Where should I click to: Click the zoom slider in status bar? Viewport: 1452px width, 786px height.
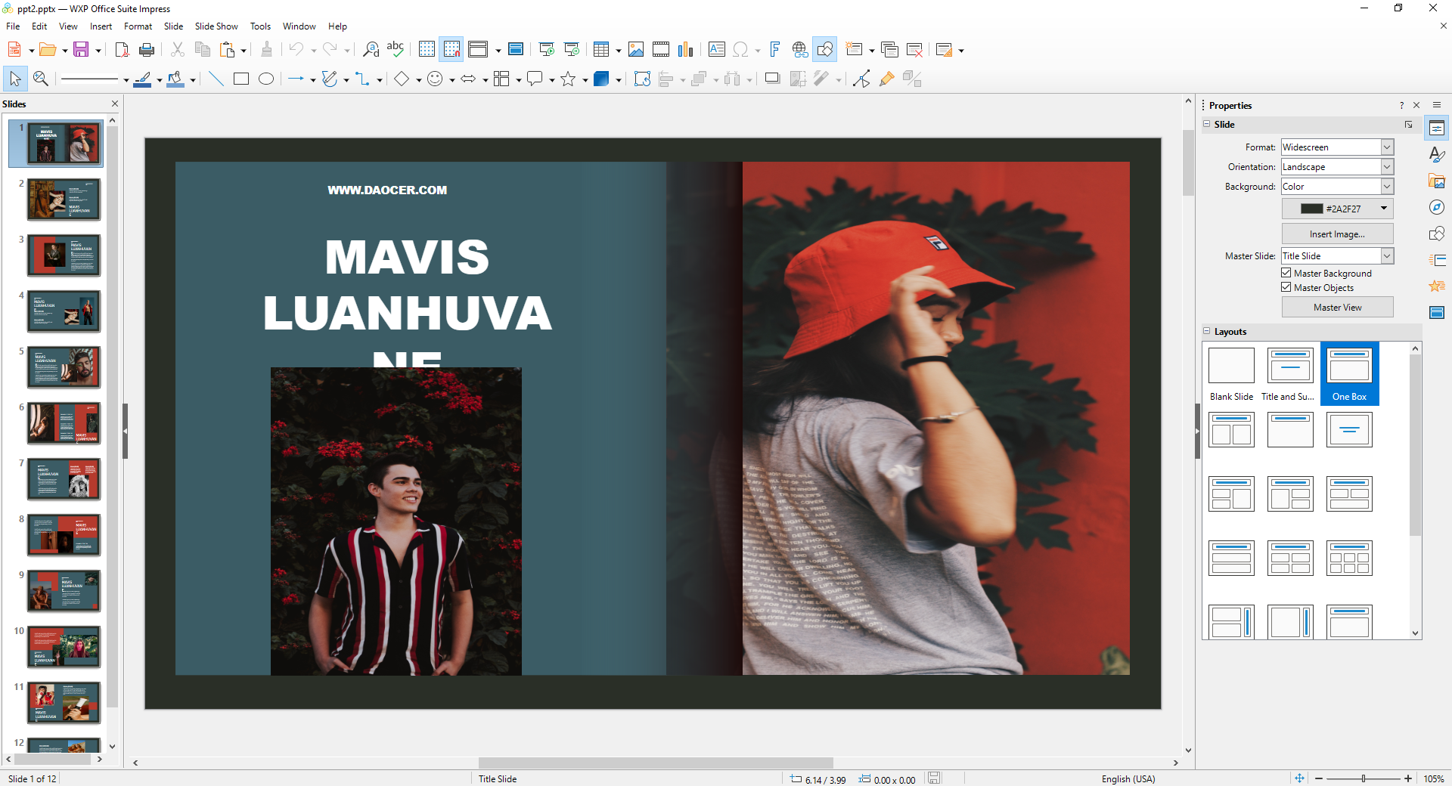pos(1364,778)
